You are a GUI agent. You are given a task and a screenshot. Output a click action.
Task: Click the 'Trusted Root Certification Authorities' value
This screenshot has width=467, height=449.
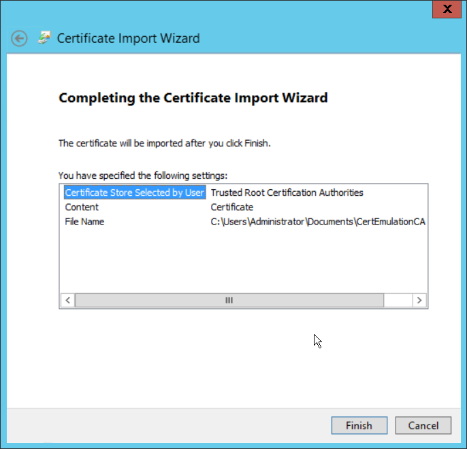click(x=287, y=193)
